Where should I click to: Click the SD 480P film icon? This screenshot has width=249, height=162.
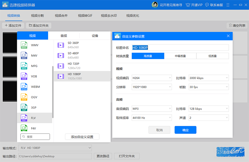(61, 55)
